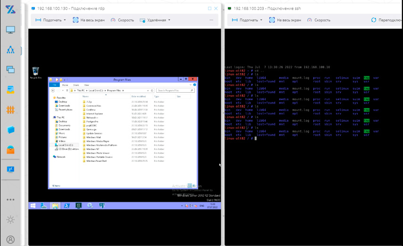Viewport: 403px width, 246px height.
Task: Click the Search Program Files field
Action: click(175, 90)
